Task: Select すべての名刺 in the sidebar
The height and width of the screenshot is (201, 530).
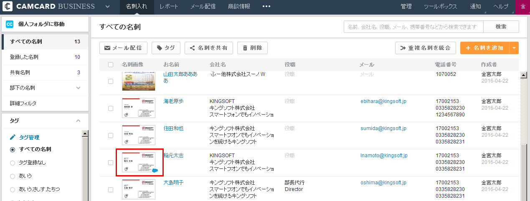Action: (x=45, y=42)
